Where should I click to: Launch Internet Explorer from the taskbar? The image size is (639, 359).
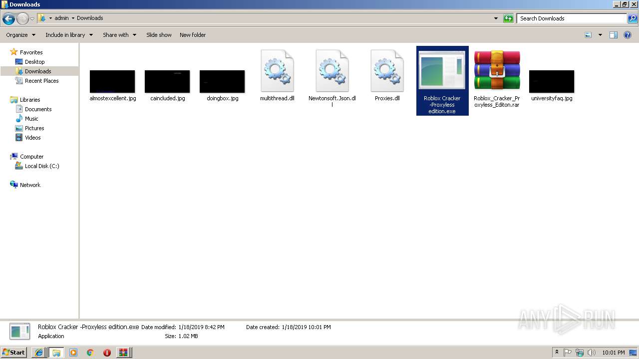coord(39,353)
